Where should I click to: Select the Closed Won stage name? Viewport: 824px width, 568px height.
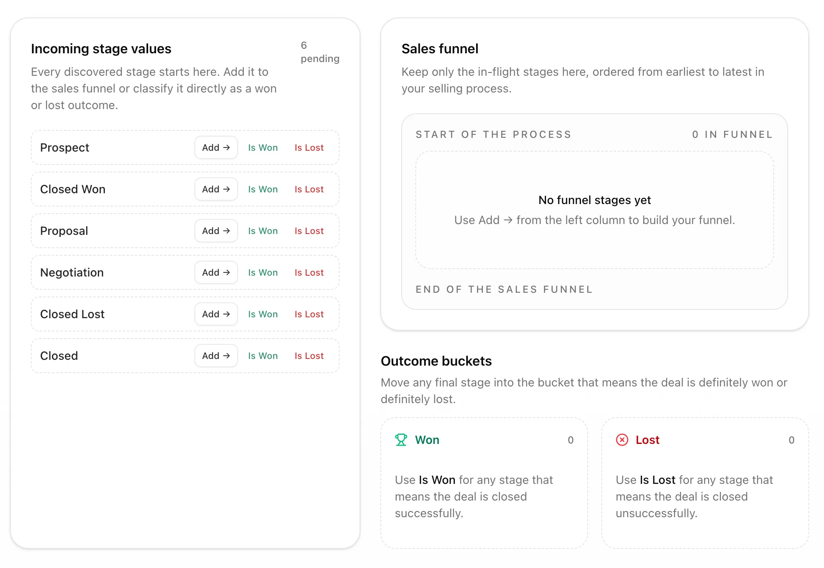tap(73, 189)
